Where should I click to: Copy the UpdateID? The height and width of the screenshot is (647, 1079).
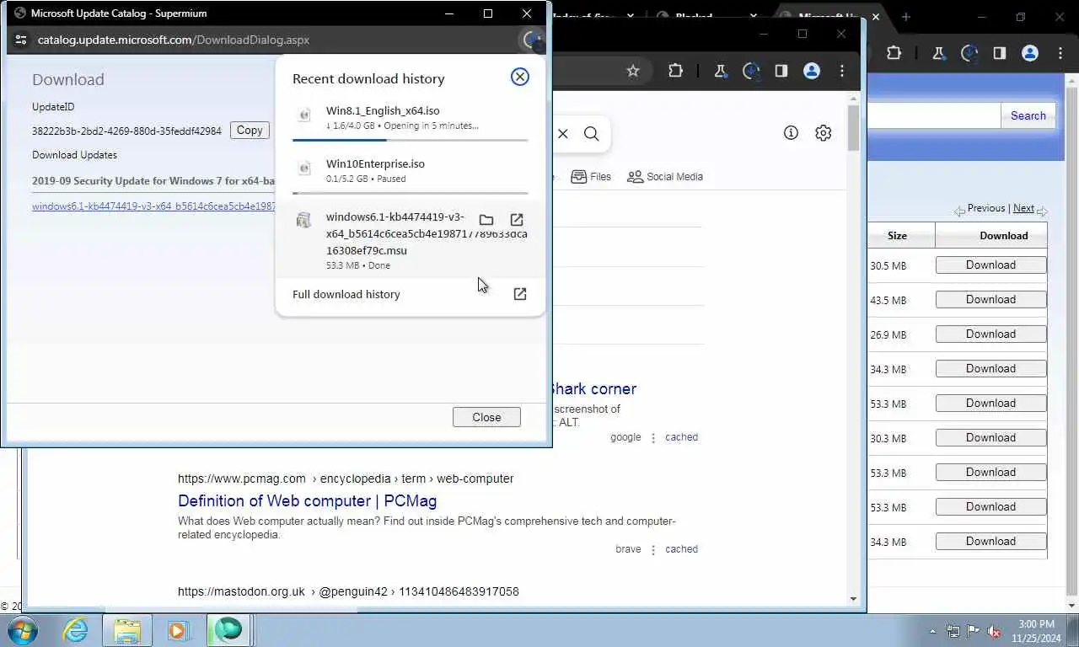pos(250,130)
